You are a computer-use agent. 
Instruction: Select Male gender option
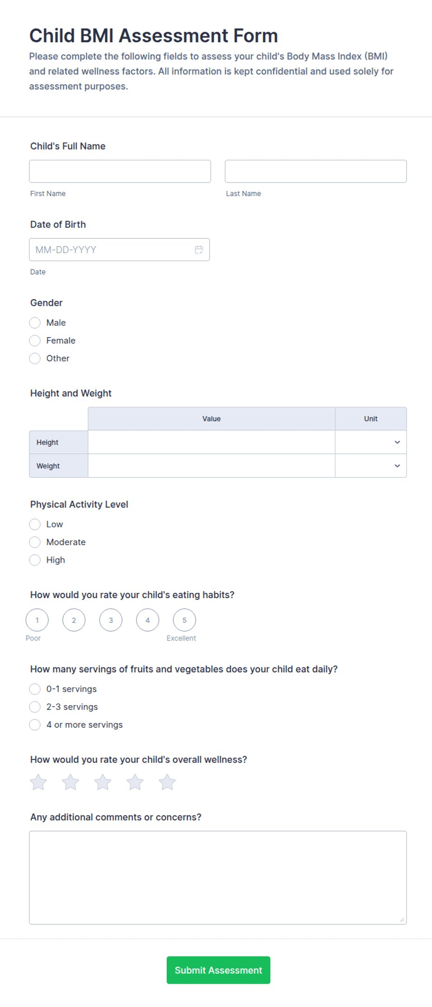pos(35,323)
